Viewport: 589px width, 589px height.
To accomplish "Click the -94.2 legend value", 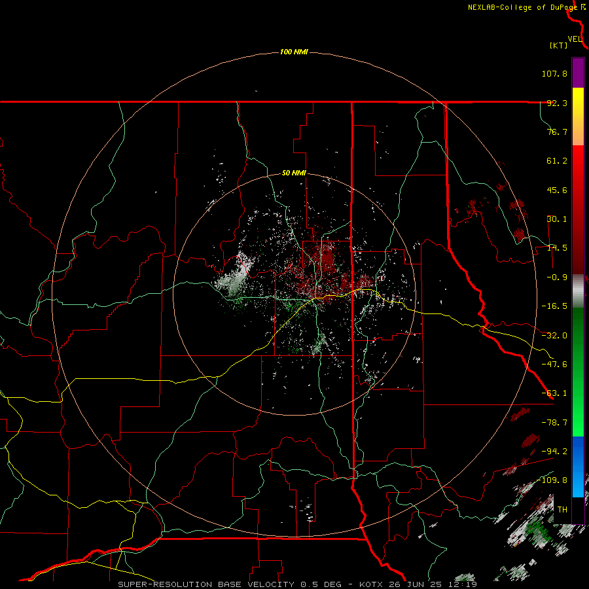I will click(x=554, y=452).
